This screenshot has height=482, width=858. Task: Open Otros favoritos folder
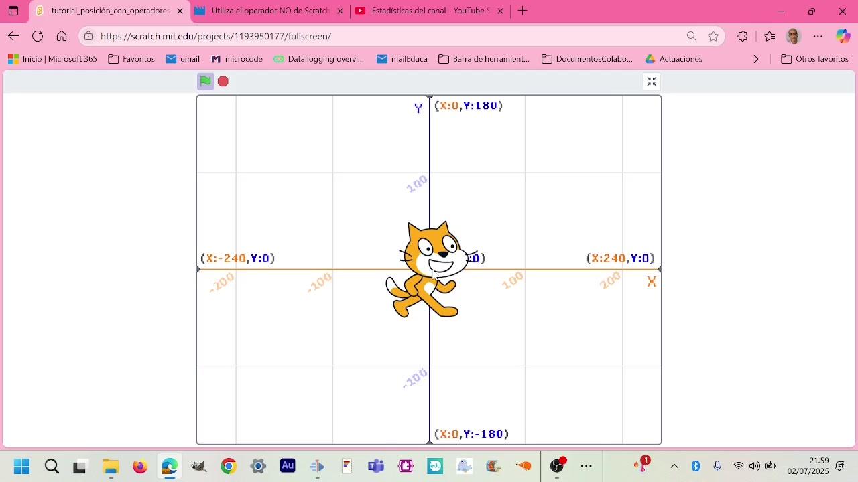pos(815,59)
